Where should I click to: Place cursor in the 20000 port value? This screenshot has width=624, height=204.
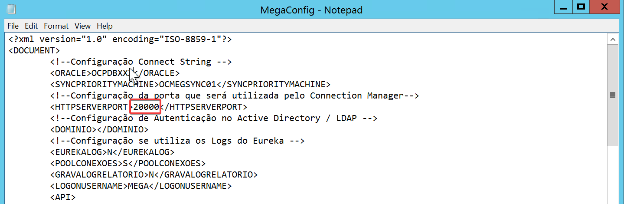pos(147,107)
